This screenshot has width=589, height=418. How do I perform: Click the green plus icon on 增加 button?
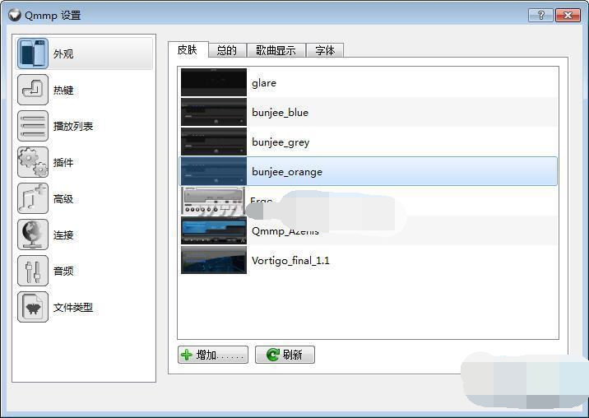click(187, 355)
